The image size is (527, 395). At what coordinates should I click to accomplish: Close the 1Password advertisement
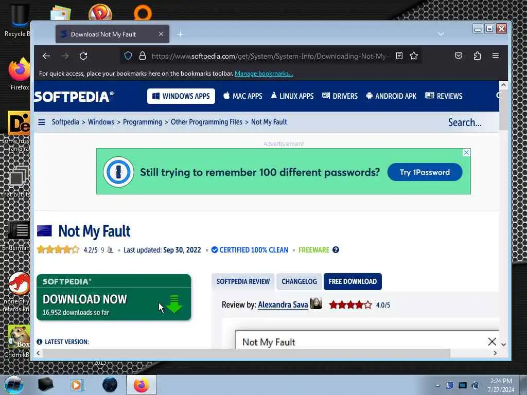click(x=466, y=152)
